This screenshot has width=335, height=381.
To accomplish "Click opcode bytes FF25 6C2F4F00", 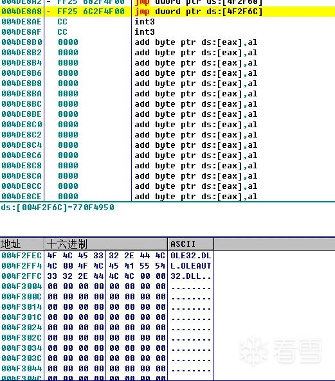I will click(91, 12).
